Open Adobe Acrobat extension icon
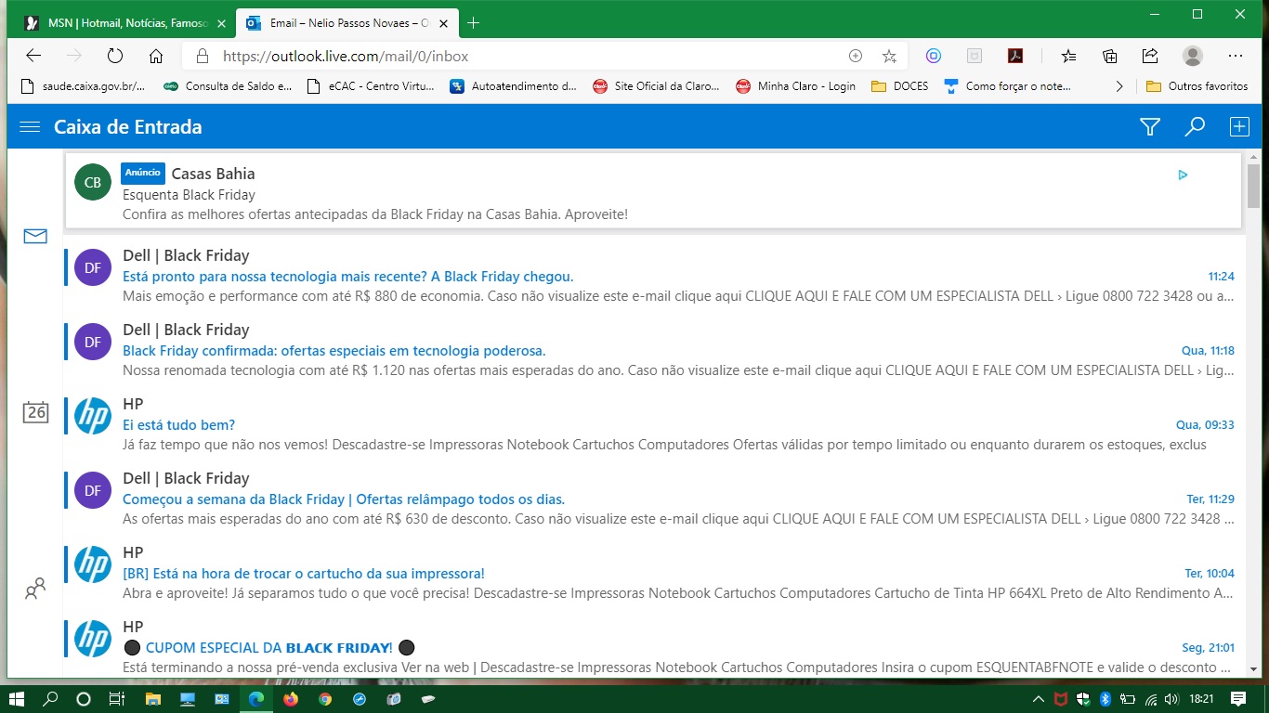The width and height of the screenshot is (1269, 713). point(1015,56)
